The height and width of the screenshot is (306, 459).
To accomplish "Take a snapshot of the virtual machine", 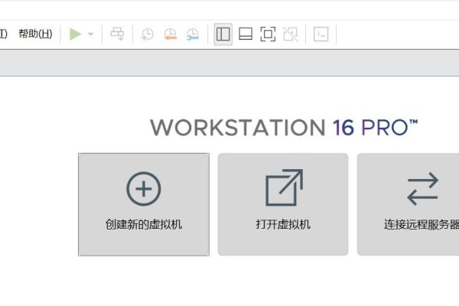I will (x=147, y=34).
